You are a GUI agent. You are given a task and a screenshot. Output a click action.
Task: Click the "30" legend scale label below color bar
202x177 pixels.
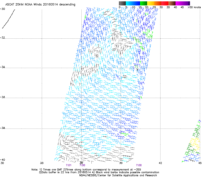coord(161,7)
